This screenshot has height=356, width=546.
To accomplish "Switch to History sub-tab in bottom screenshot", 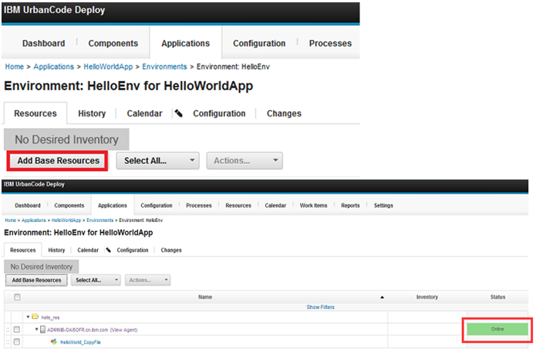I will [56, 250].
